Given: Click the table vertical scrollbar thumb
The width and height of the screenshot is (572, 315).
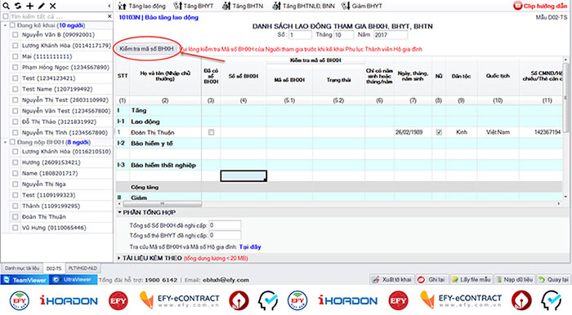Looking at the screenshot, I should click(565, 98).
